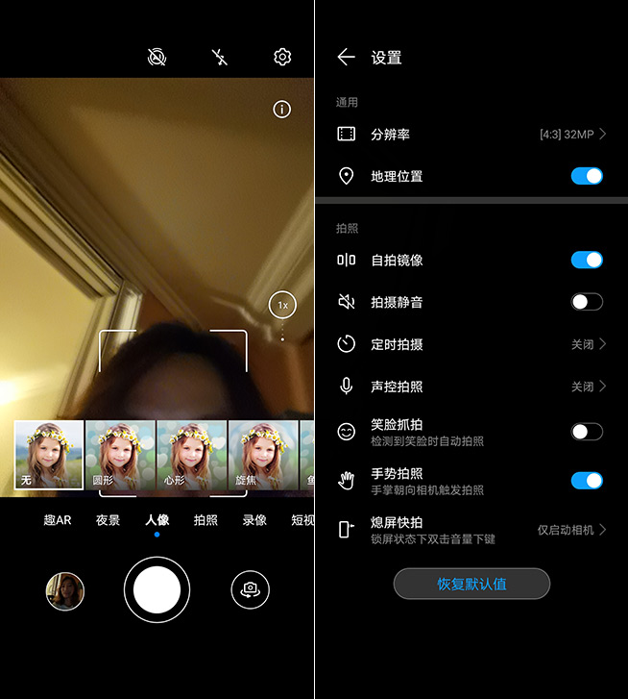
Task: Toggle the flash off icon
Action: pos(220,58)
